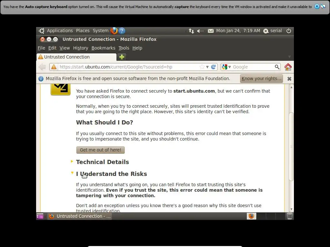Click the date and time clock
330x247 pixels.
click(x=238, y=31)
